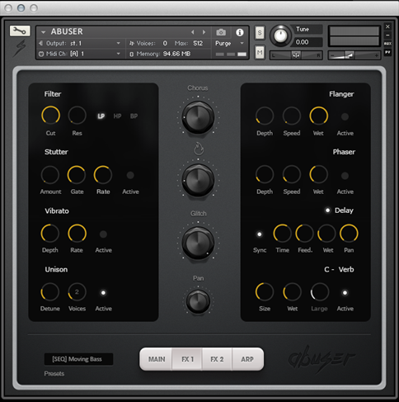Click the drive knob below flame
The height and width of the screenshot is (402, 399).
(x=198, y=180)
